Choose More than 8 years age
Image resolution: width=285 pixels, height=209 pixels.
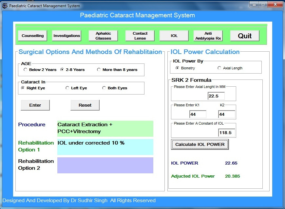tap(99, 70)
